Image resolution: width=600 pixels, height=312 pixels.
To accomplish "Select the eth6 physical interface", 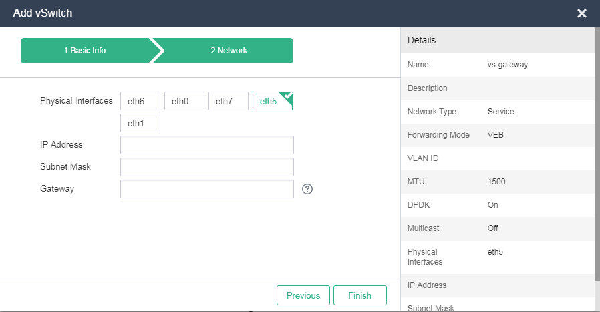I will coord(140,101).
